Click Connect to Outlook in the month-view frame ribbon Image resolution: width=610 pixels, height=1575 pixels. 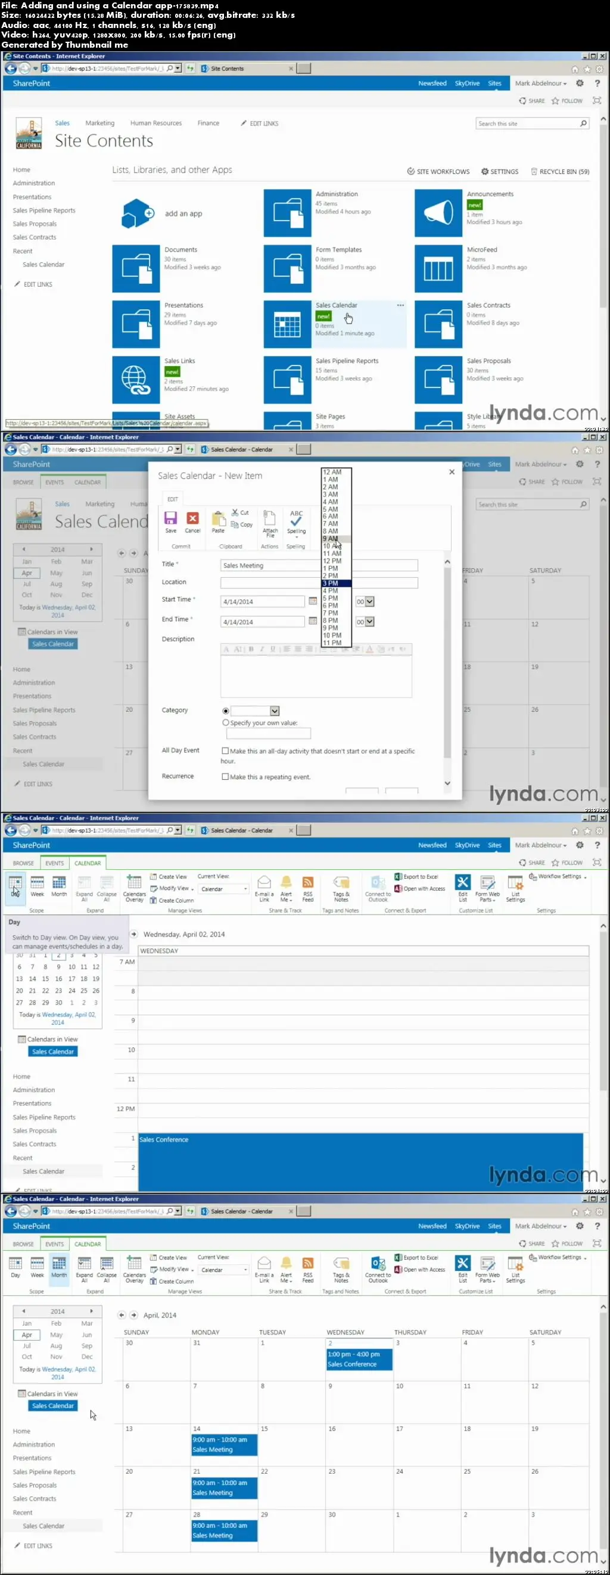[x=378, y=1269]
